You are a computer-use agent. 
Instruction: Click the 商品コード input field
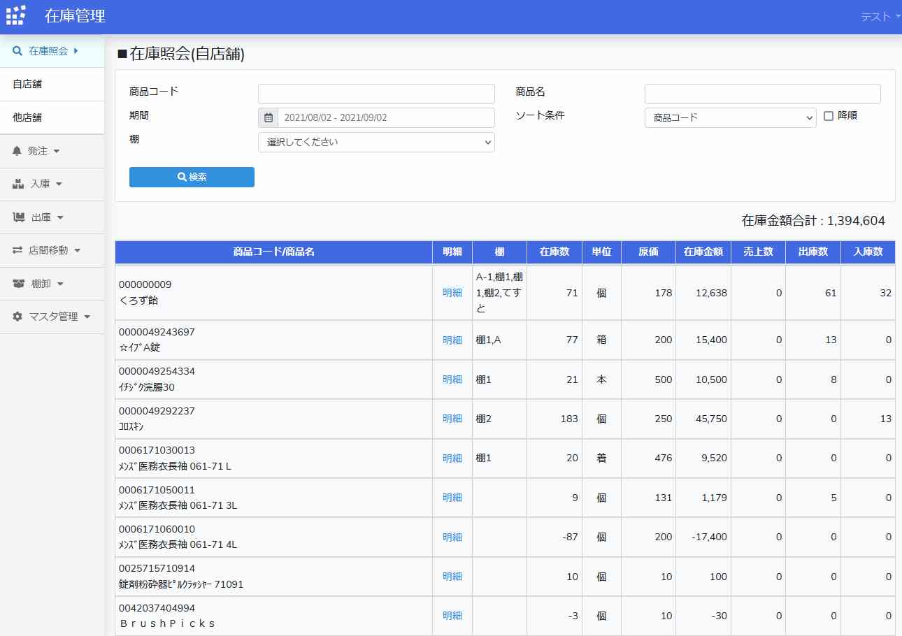(x=376, y=94)
